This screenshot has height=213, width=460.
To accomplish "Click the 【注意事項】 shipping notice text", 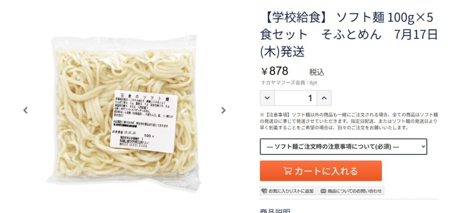I will (x=349, y=121).
